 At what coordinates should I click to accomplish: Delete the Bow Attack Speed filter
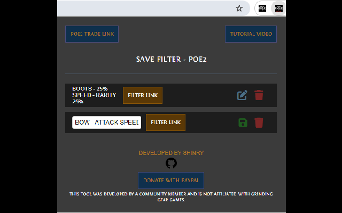pos(259,122)
